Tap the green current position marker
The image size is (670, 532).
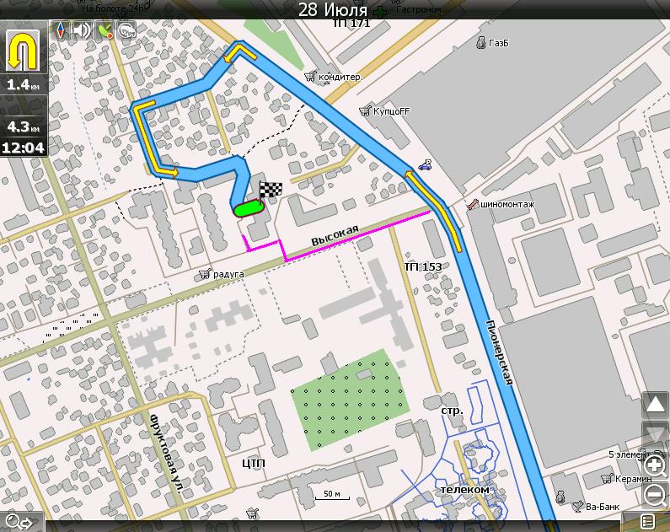pyautogui.click(x=249, y=209)
